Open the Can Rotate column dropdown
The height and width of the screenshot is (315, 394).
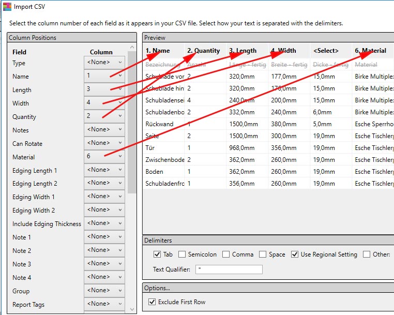[x=104, y=143]
